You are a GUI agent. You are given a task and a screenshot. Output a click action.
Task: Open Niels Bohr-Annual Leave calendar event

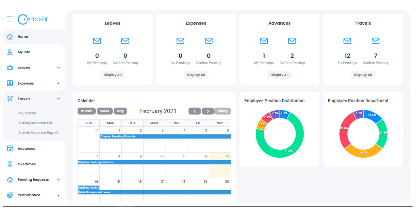tap(154, 192)
